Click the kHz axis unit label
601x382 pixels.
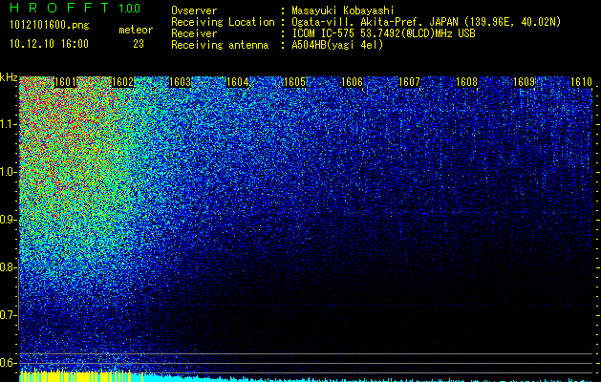(9, 77)
